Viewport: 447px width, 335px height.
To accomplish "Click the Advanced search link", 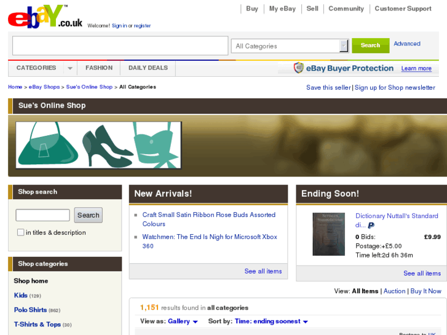I will [407, 44].
